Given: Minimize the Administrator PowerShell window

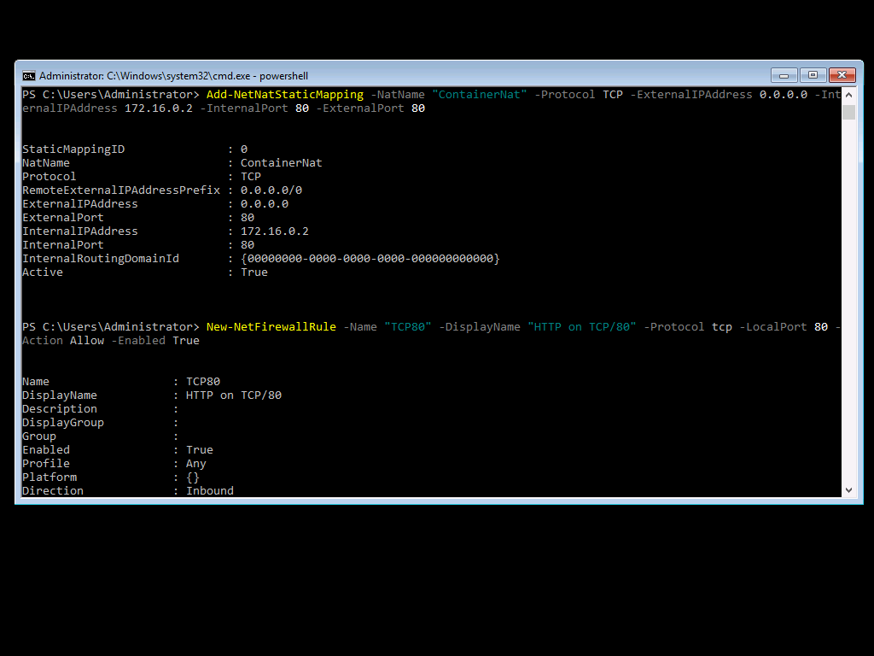Looking at the screenshot, I should tap(784, 74).
